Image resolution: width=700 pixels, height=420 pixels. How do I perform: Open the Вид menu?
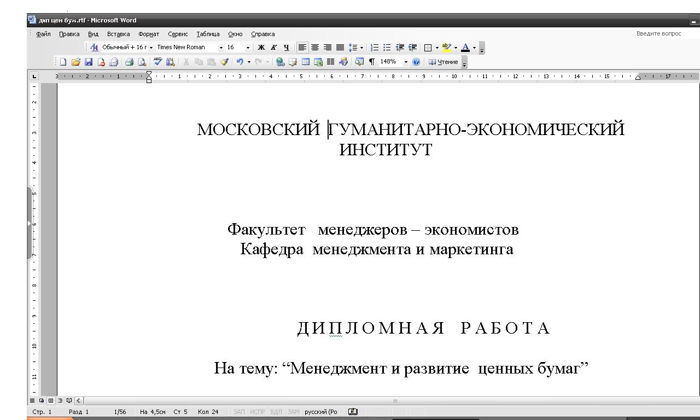94,34
